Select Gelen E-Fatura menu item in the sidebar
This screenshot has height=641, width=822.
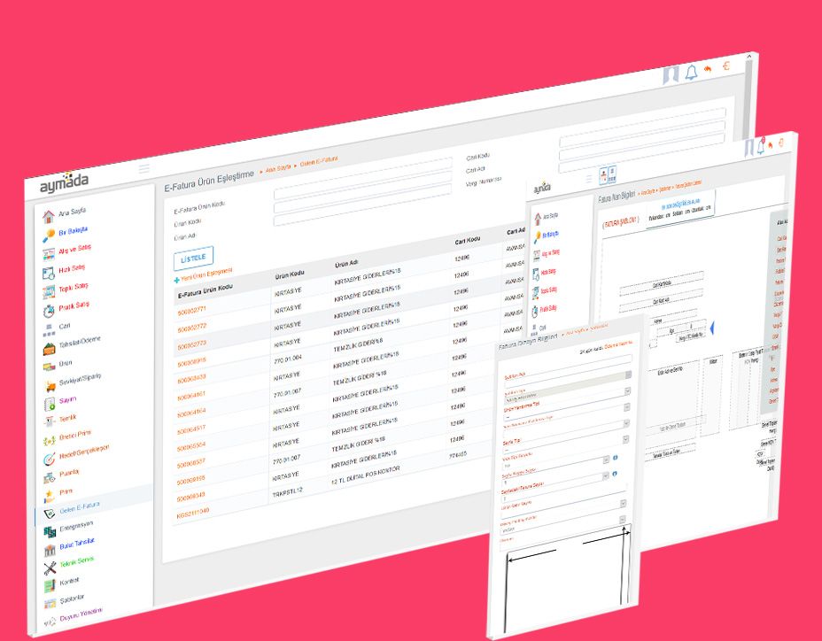pos(79,506)
